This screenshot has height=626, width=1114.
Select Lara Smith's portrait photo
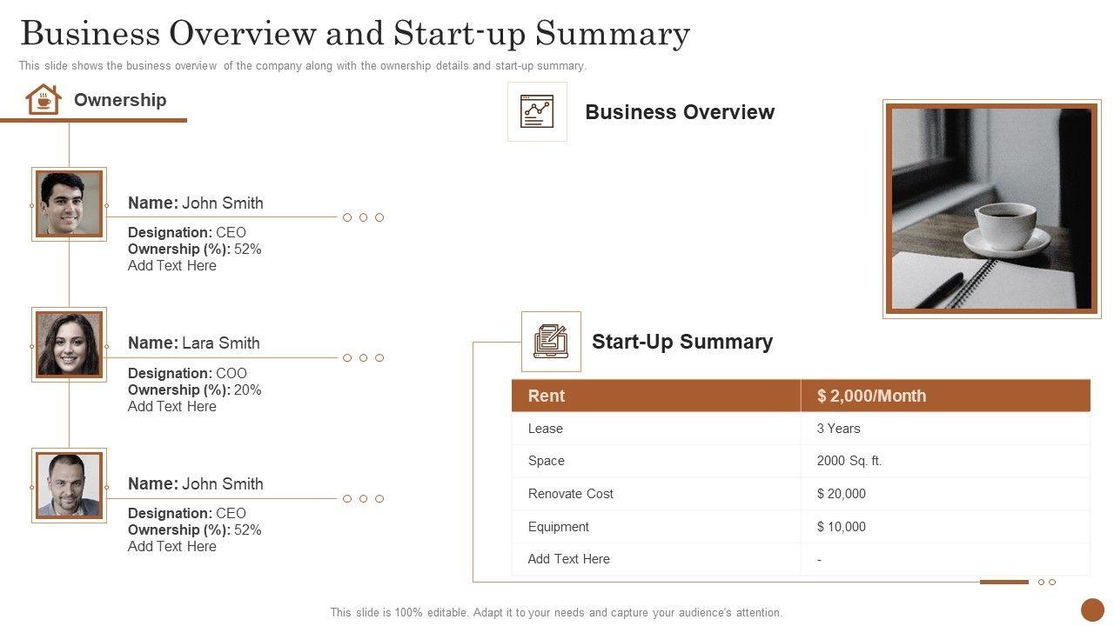(x=69, y=344)
